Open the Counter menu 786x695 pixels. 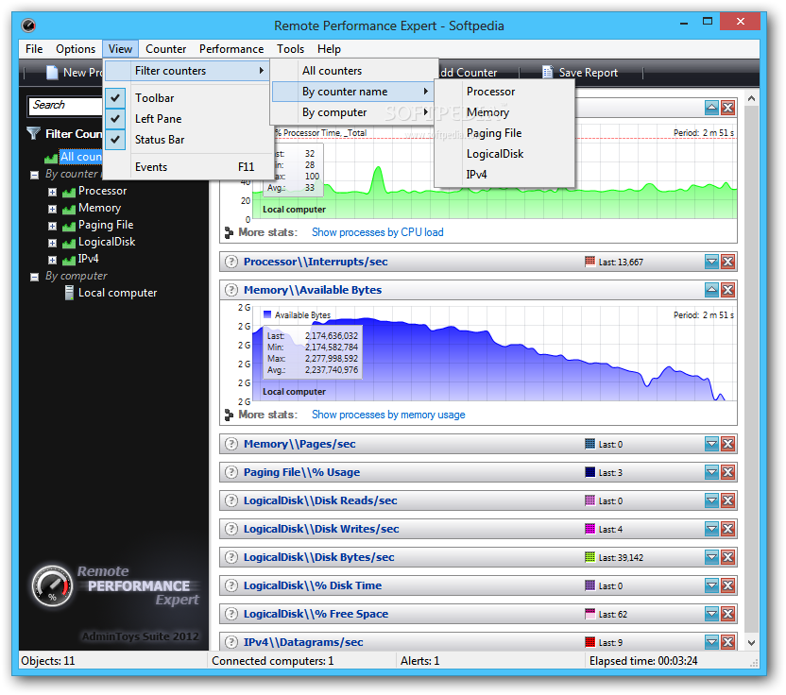pyautogui.click(x=166, y=49)
